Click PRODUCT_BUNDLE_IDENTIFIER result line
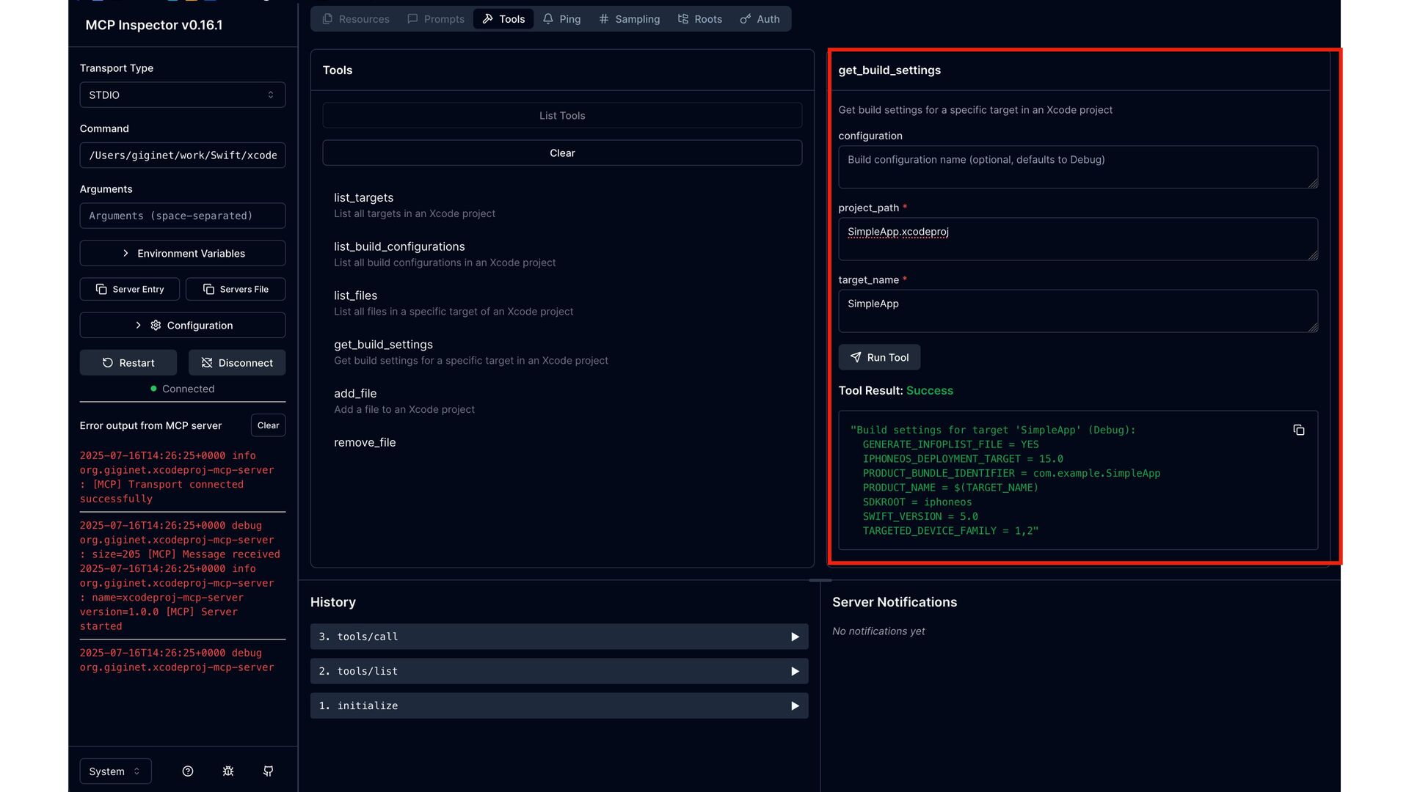 tap(1011, 473)
